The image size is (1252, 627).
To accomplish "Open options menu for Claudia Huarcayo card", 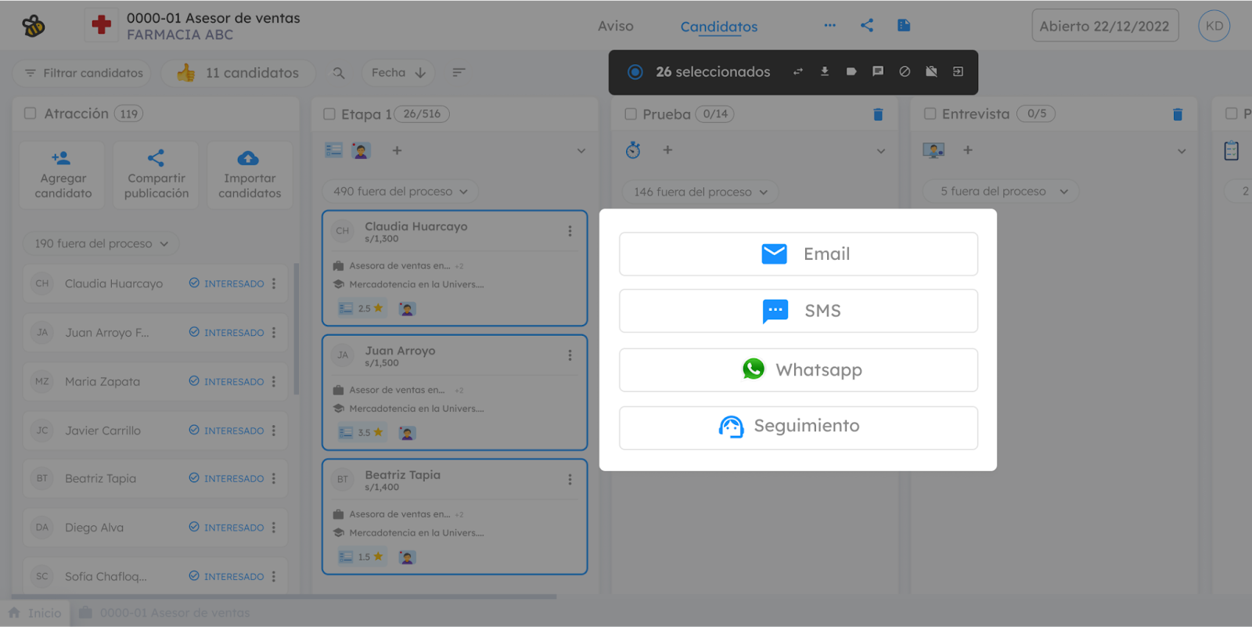I will [570, 231].
